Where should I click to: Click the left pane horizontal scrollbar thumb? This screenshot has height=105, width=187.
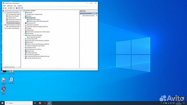coord(9,67)
